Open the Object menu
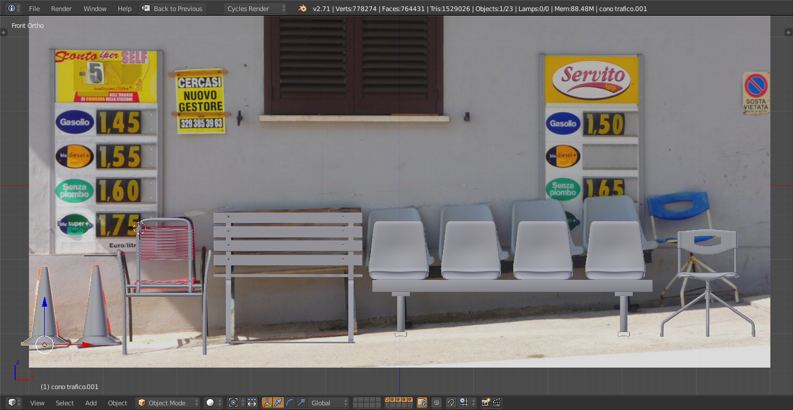This screenshot has width=793, height=410. click(117, 403)
